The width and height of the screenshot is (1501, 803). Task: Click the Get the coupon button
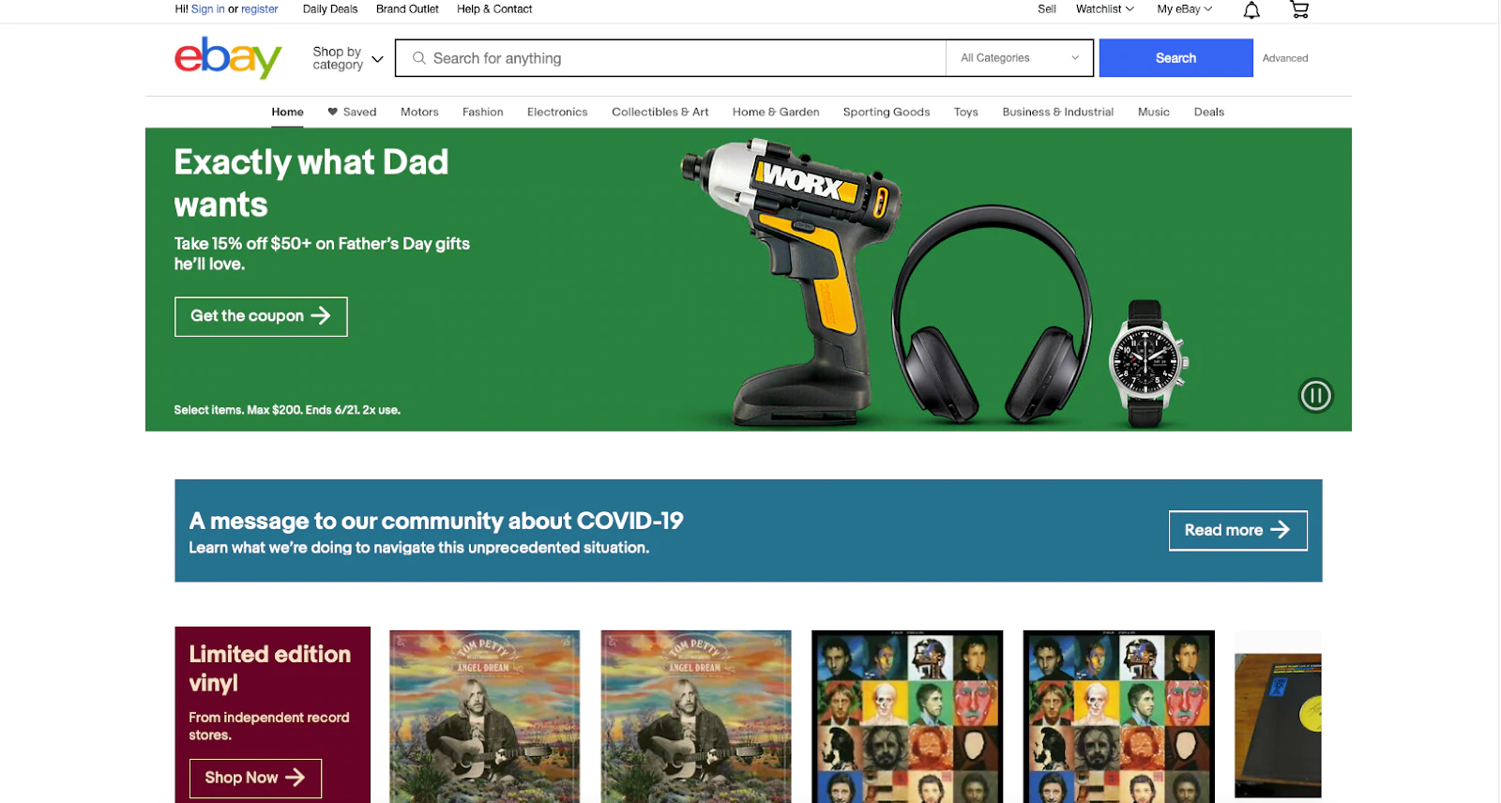coord(261,316)
